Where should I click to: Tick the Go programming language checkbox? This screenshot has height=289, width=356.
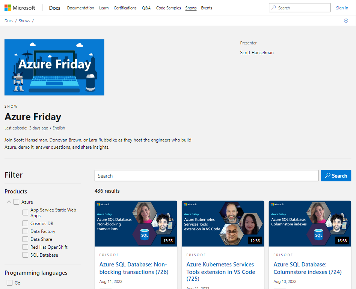click(x=9, y=283)
